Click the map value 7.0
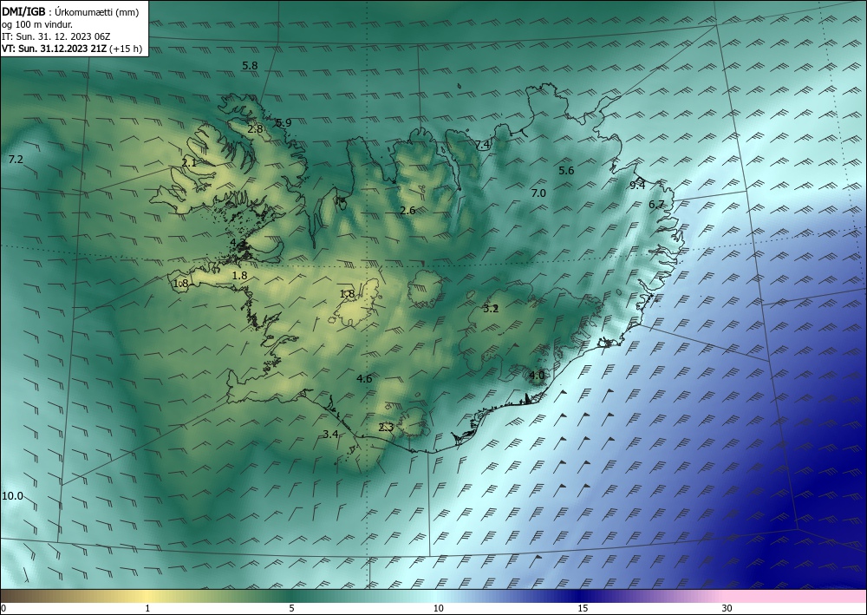 (x=538, y=193)
